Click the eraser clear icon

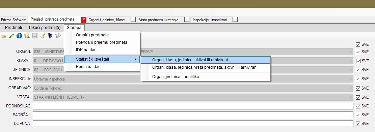click(42, 36)
